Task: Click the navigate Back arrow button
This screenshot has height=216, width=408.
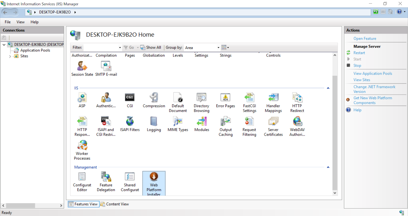Action: point(5,12)
